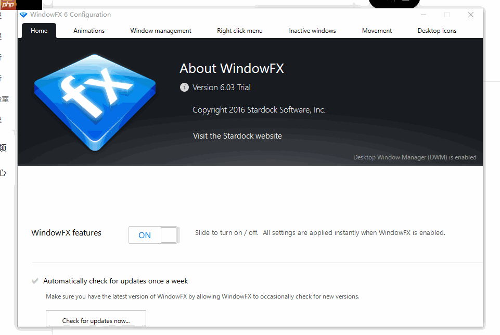Open the Animations tab
The image size is (500, 335).
point(89,31)
